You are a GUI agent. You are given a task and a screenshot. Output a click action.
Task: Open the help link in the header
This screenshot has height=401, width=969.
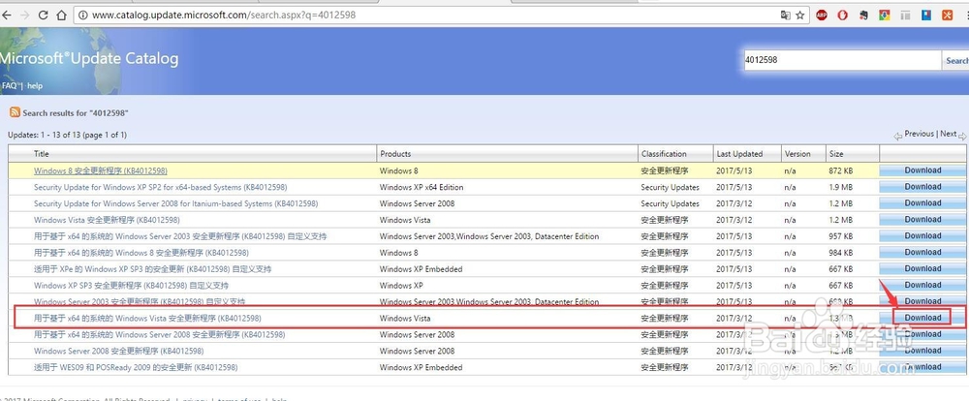35,86
